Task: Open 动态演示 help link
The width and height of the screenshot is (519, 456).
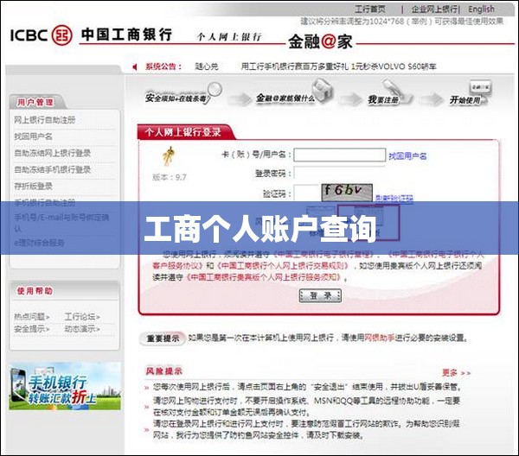Action: (82, 329)
